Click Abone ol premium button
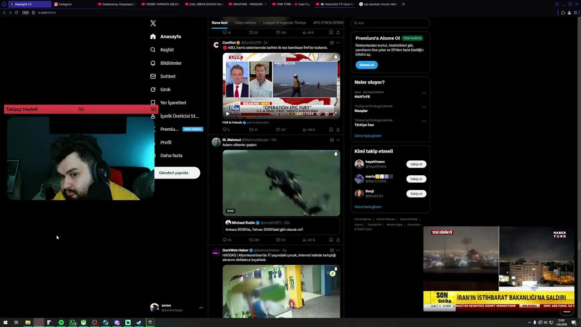This screenshot has width=581, height=327. point(366,65)
